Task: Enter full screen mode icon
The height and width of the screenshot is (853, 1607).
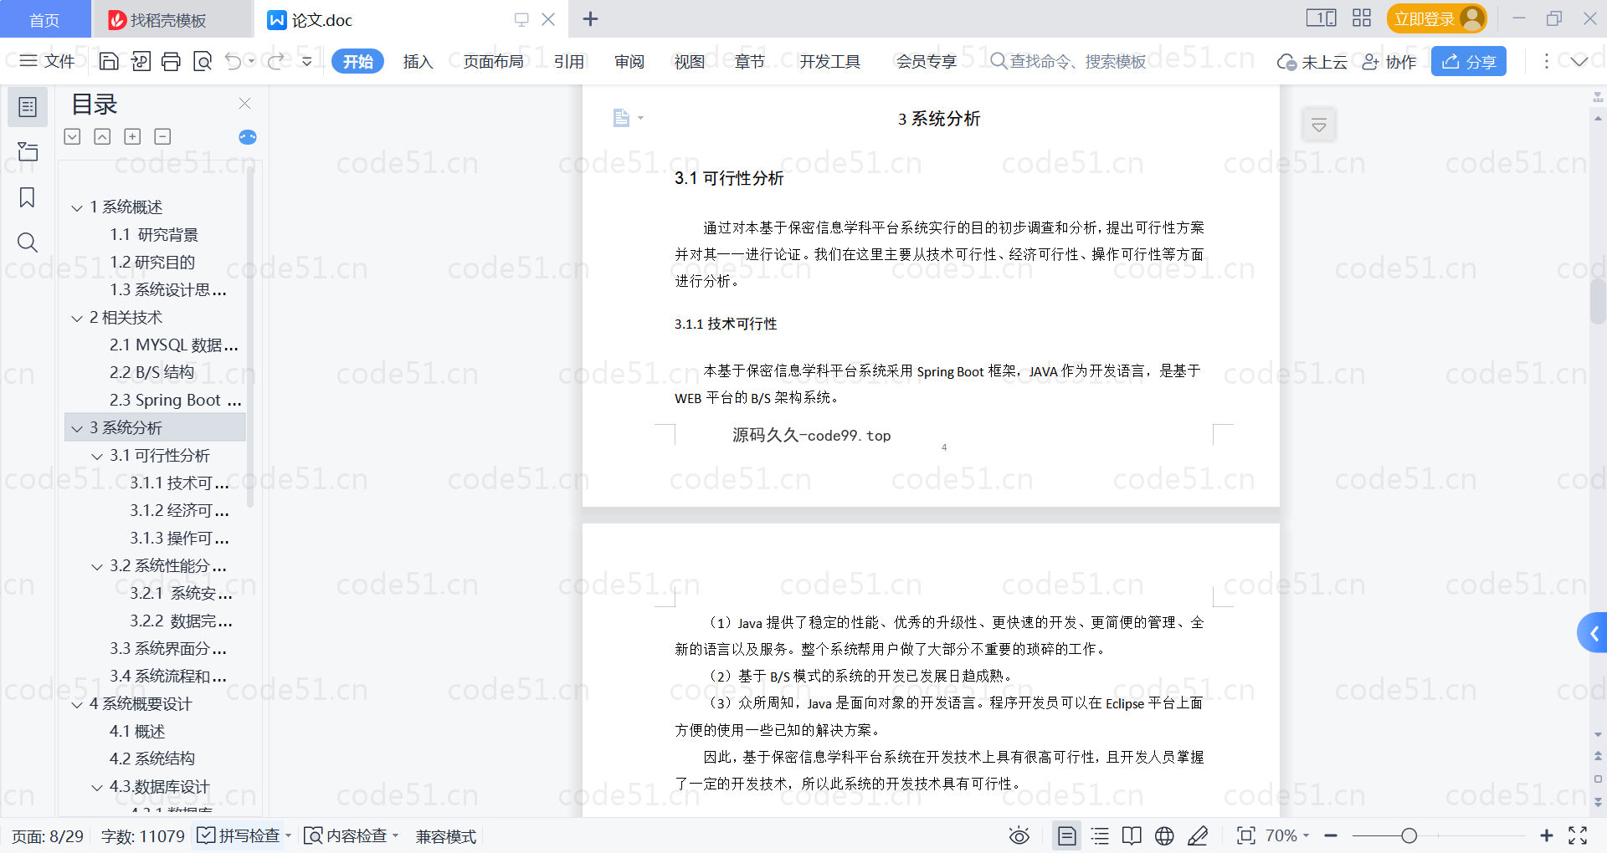Action: click(1578, 835)
